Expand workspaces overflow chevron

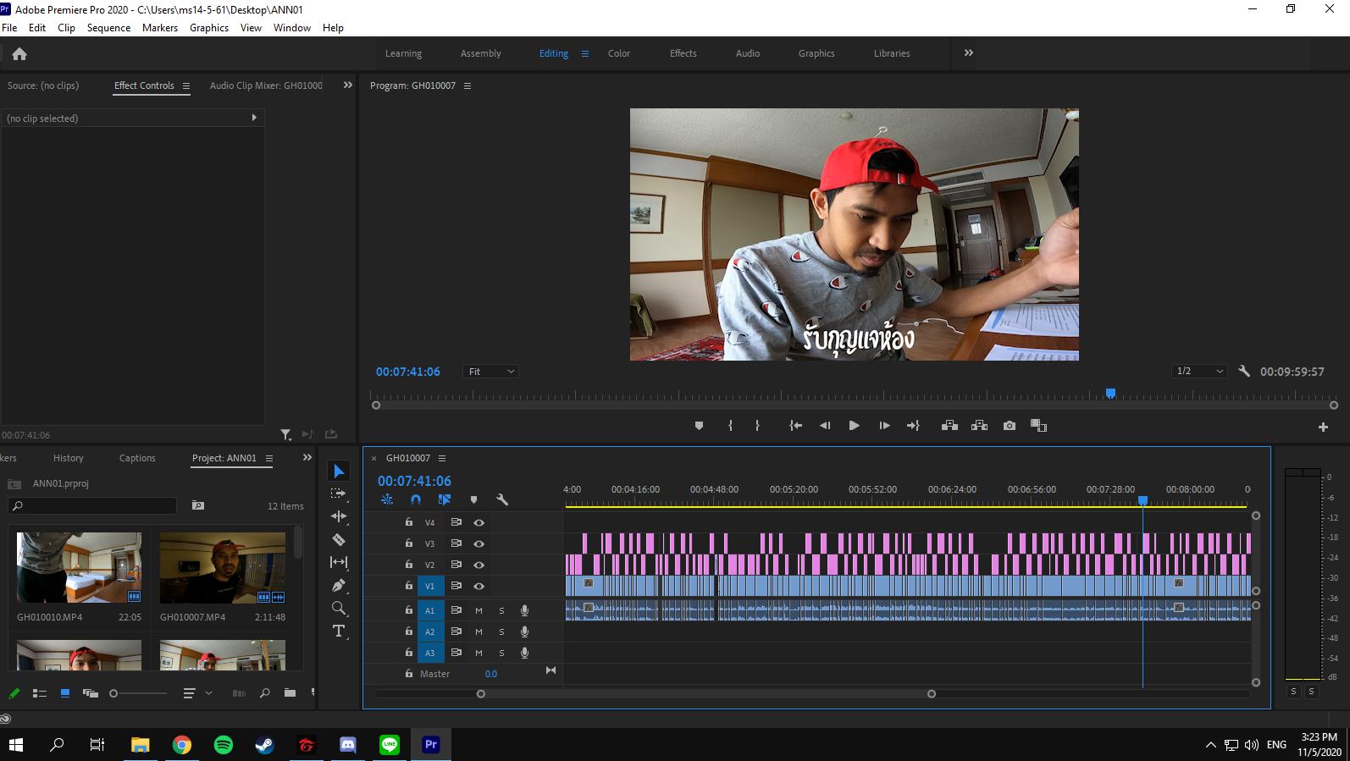pos(968,52)
